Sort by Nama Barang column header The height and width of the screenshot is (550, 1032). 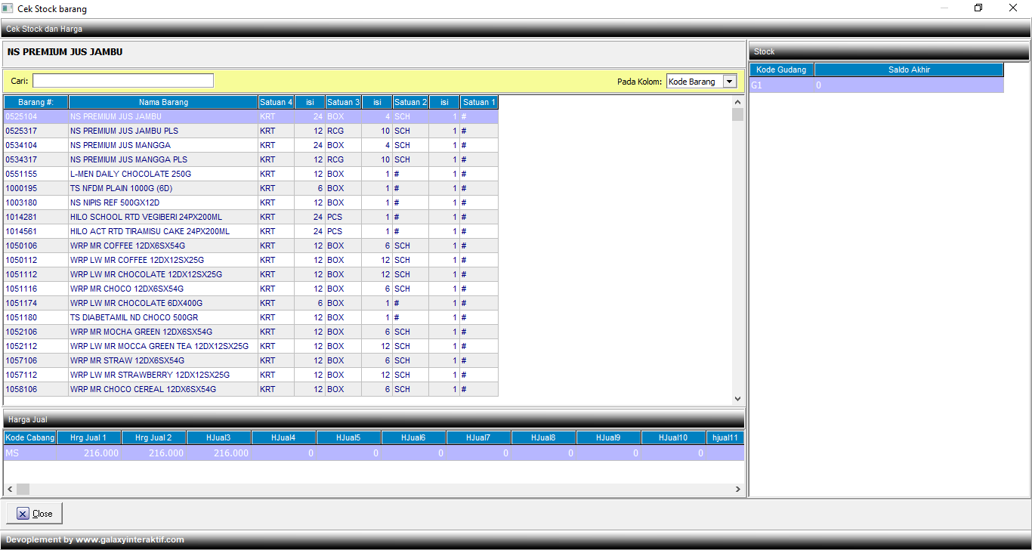pyautogui.click(x=163, y=102)
